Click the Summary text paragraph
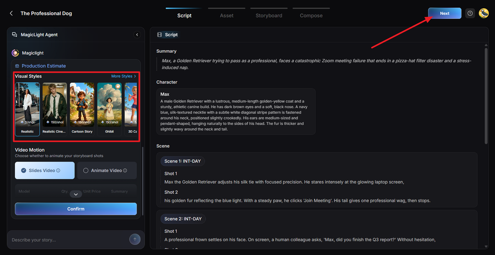The width and height of the screenshot is (495, 255). click(317, 64)
